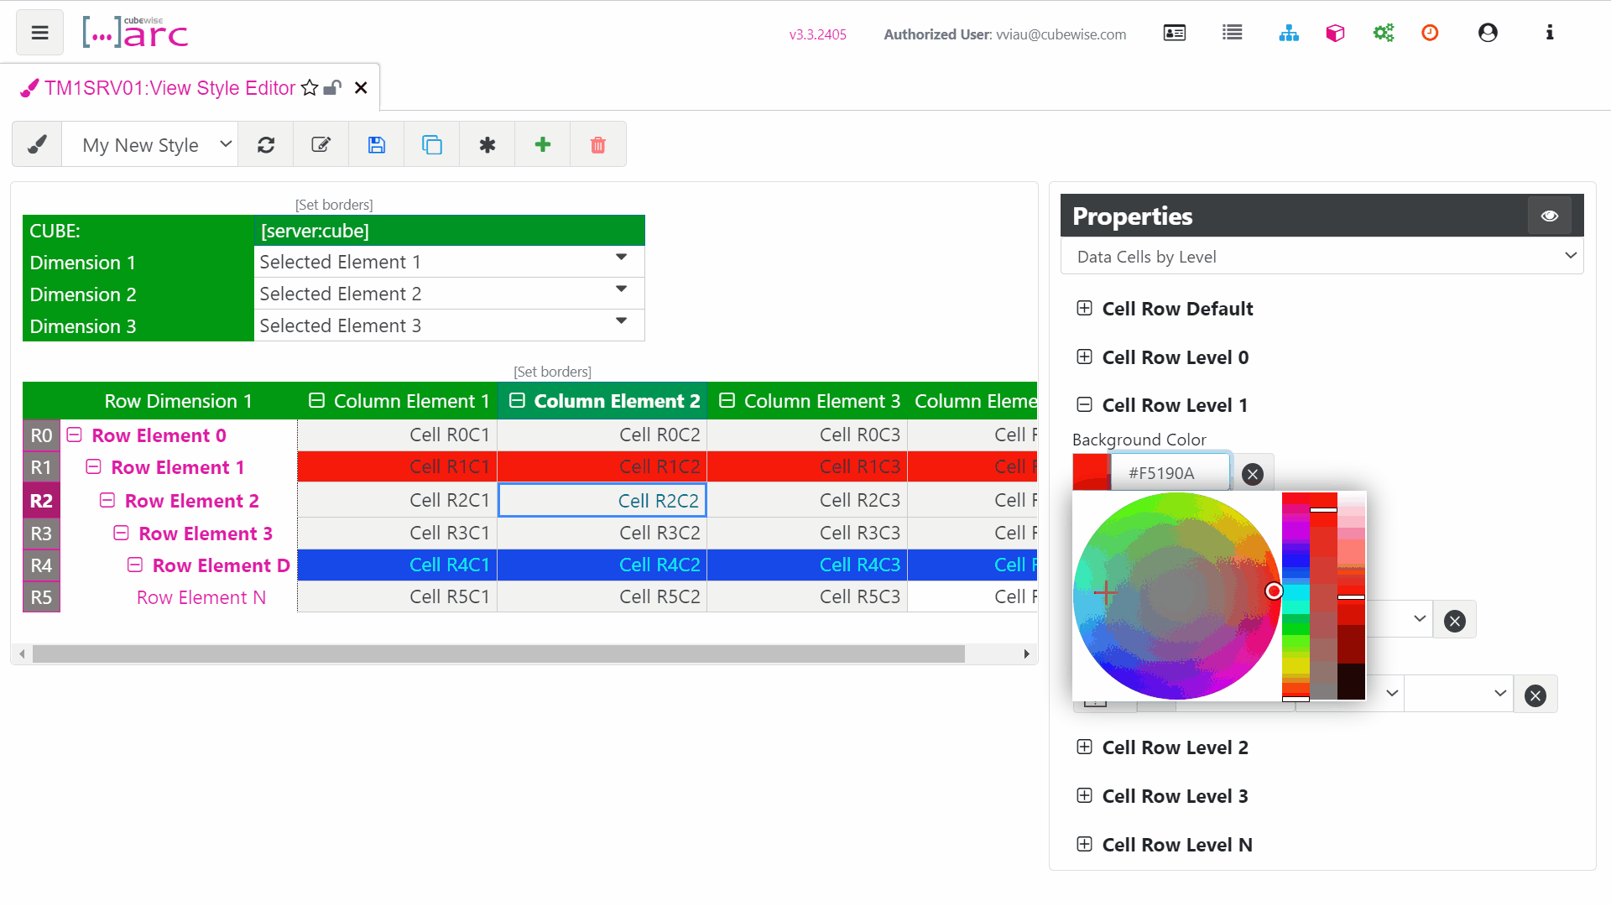Screen dimensions: 1611x906
Task: Click Set borders link above column headers
Action: (x=552, y=372)
